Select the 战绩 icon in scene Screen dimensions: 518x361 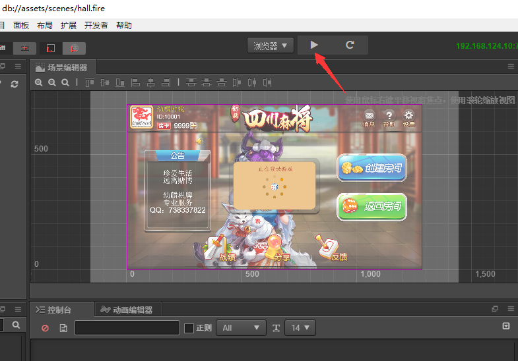[220, 249]
